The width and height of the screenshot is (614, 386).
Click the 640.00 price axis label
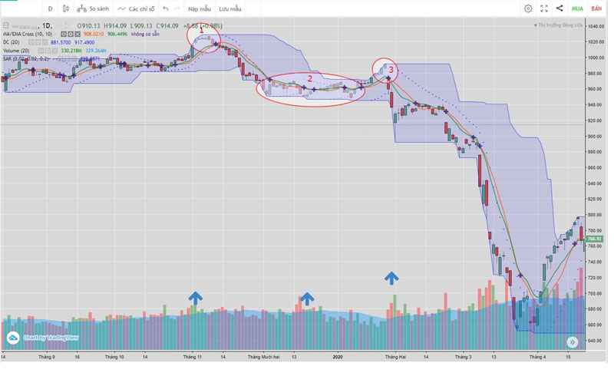point(596,341)
